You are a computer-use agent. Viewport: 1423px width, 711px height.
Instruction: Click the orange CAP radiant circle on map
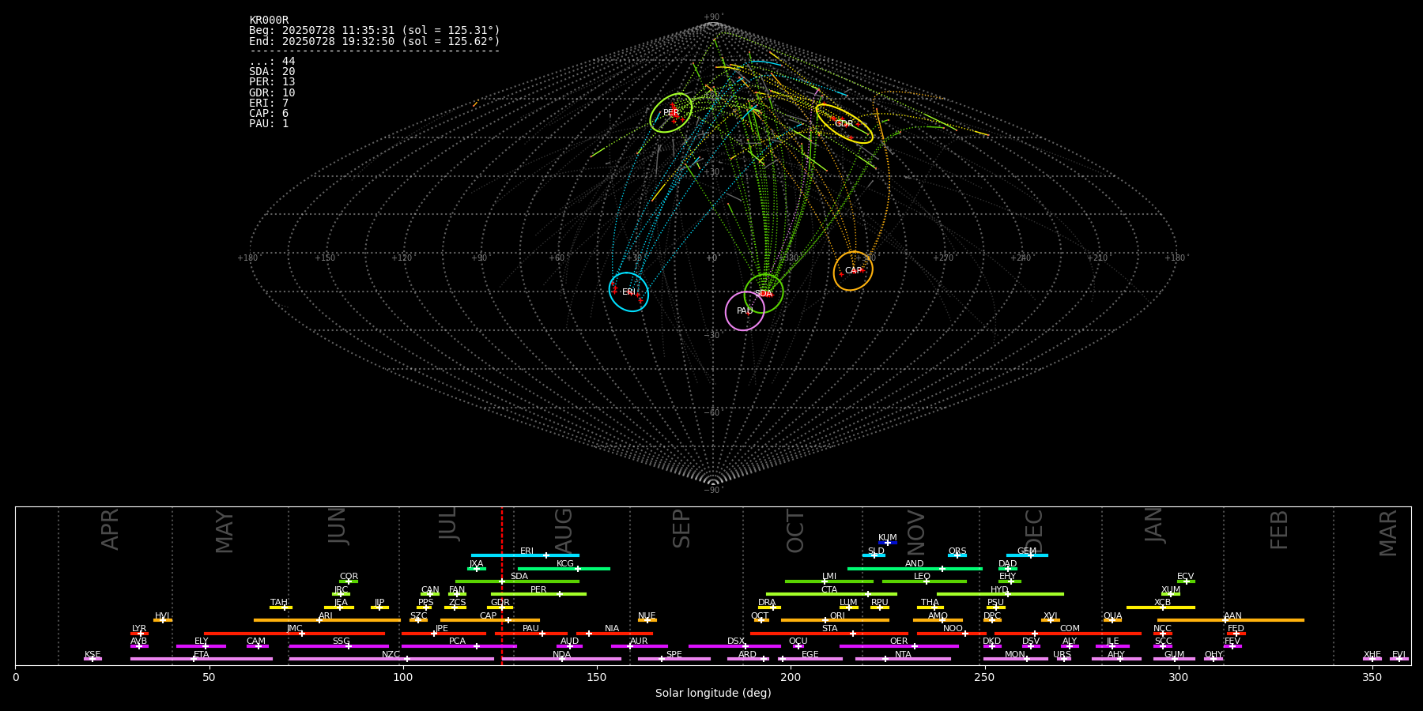click(x=853, y=271)
